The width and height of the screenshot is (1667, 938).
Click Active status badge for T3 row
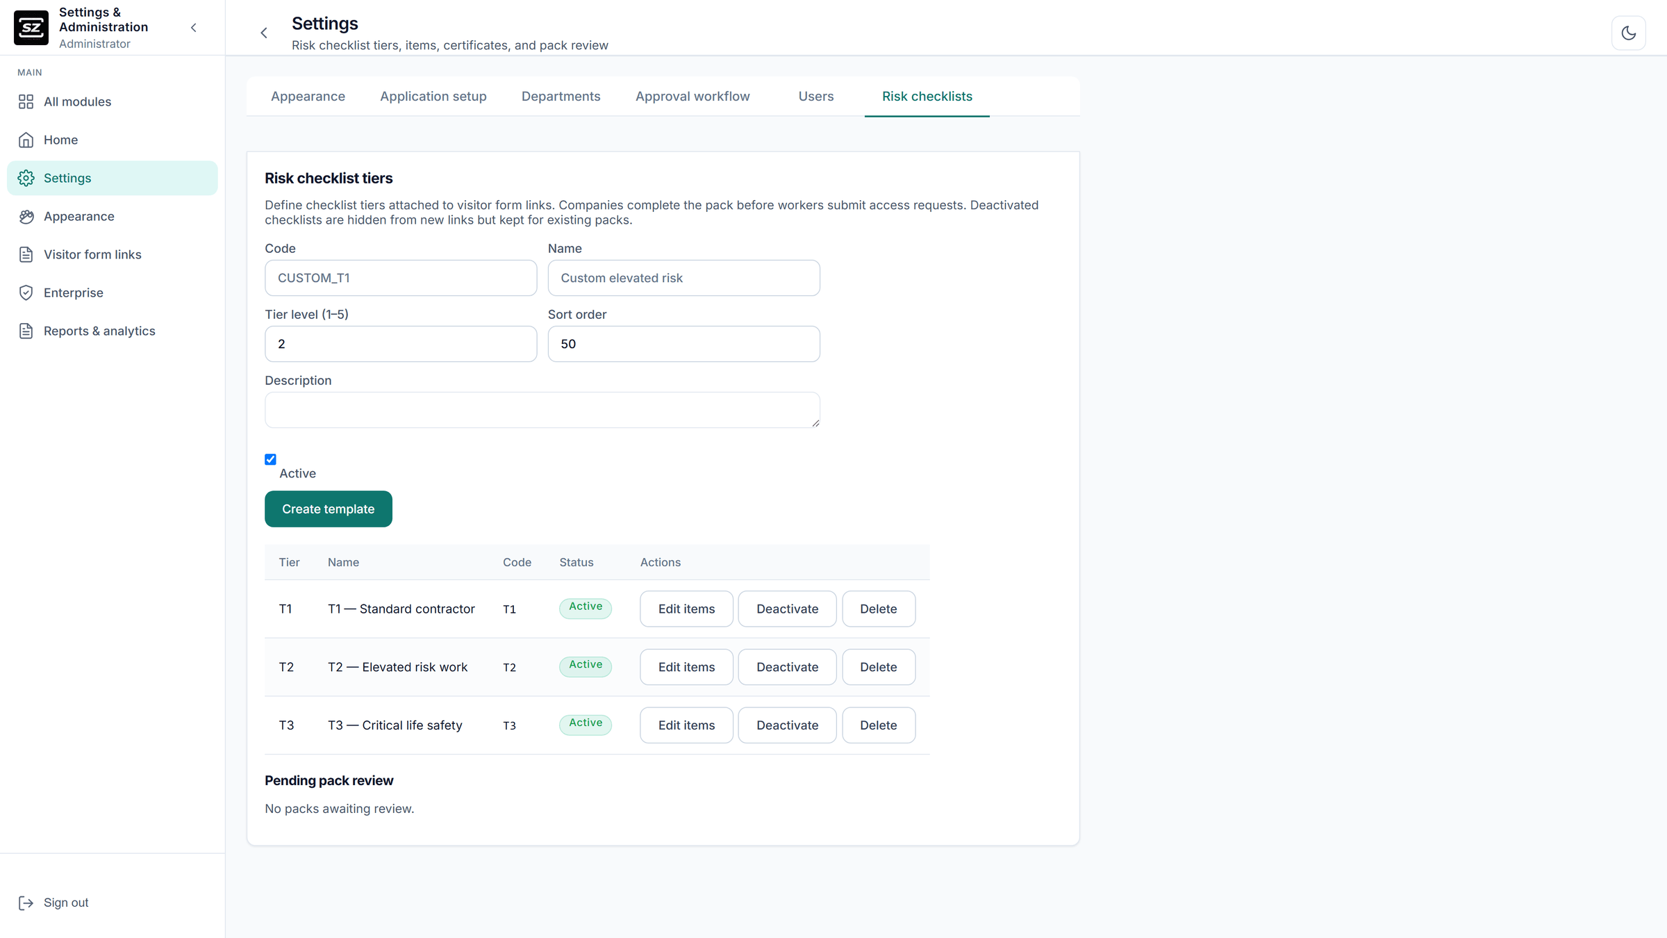(x=586, y=724)
